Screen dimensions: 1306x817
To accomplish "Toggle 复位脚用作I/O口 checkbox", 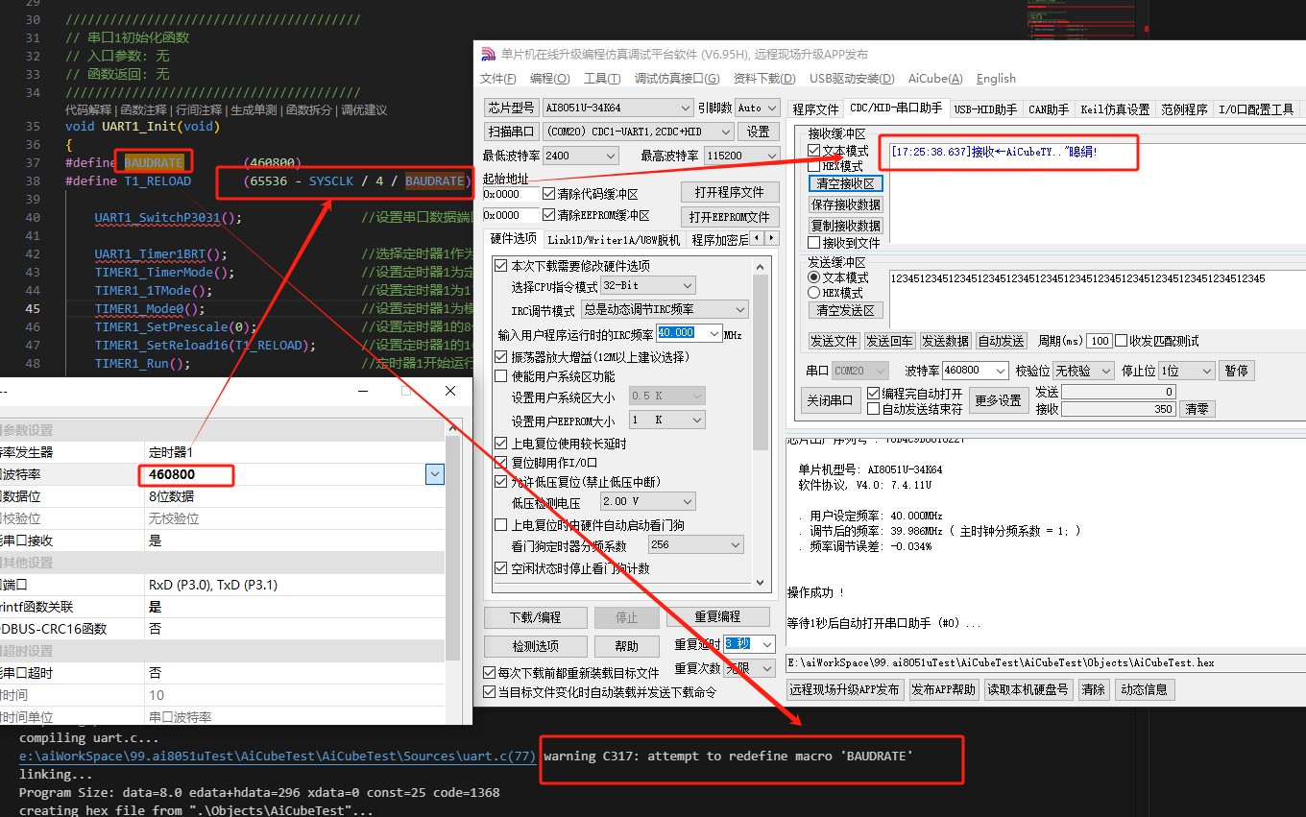I will tap(500, 463).
